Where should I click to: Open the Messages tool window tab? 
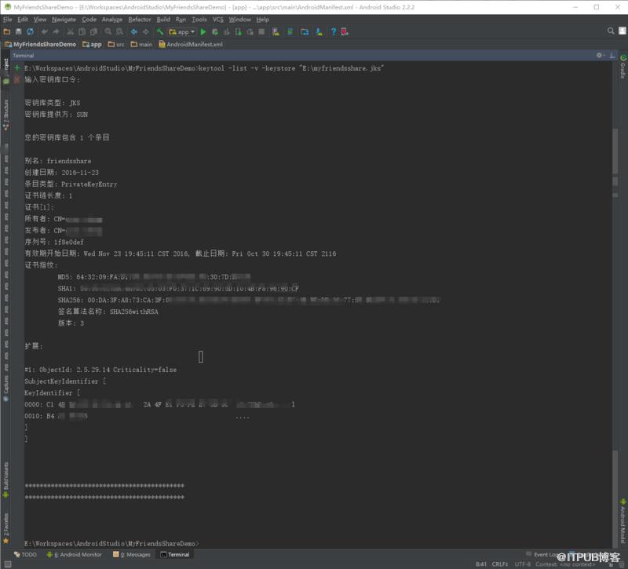coord(132,555)
